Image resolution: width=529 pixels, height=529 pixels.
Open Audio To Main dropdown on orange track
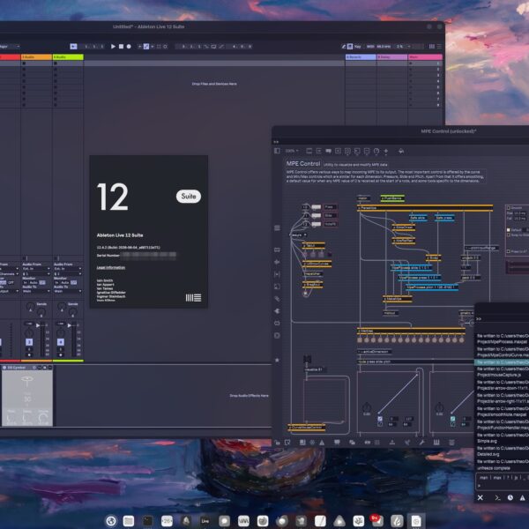36,291
